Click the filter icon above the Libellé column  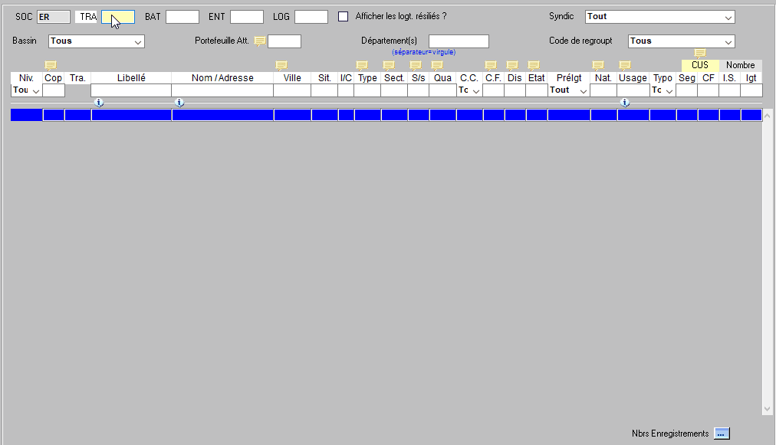(x=130, y=65)
